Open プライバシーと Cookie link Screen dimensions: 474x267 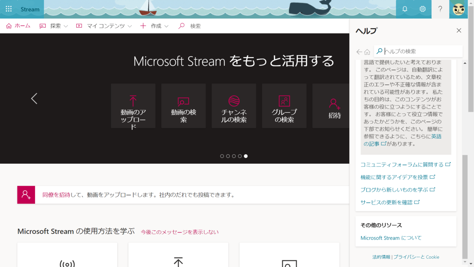[416, 257]
